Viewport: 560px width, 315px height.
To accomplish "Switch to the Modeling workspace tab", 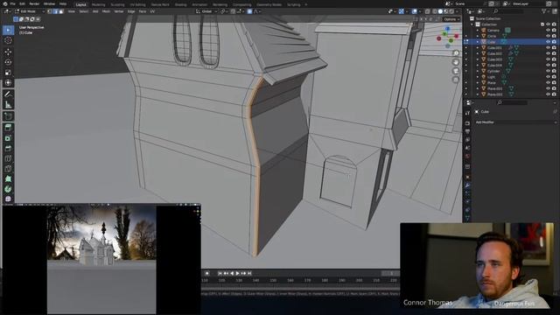I will point(99,4).
